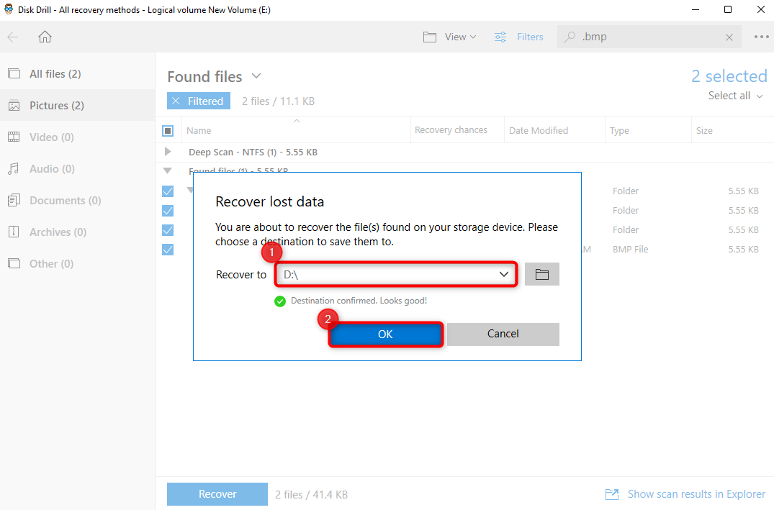Uncheck the BMP File row checkbox
Screen dimensions: 774x510
(x=168, y=250)
